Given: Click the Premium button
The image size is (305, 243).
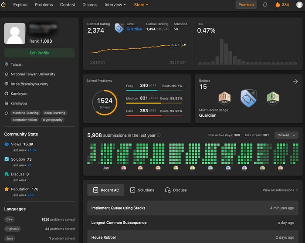Looking at the screenshot, I should 246,5.
